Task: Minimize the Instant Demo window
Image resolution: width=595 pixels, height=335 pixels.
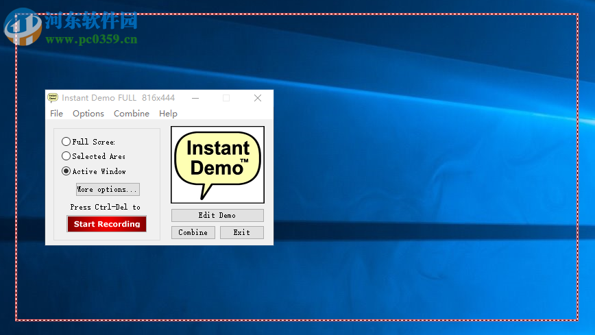Action: tap(195, 98)
